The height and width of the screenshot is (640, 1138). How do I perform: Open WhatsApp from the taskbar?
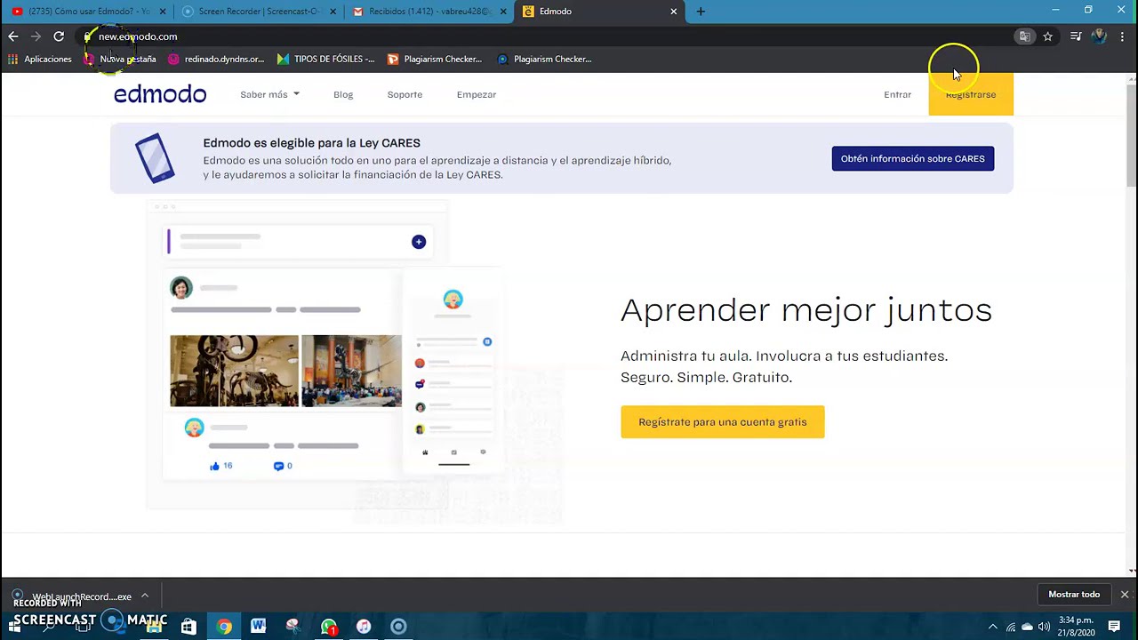tap(329, 626)
